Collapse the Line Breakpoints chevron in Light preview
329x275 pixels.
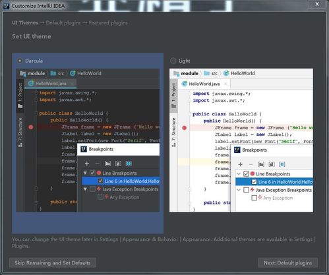[x=239, y=174]
